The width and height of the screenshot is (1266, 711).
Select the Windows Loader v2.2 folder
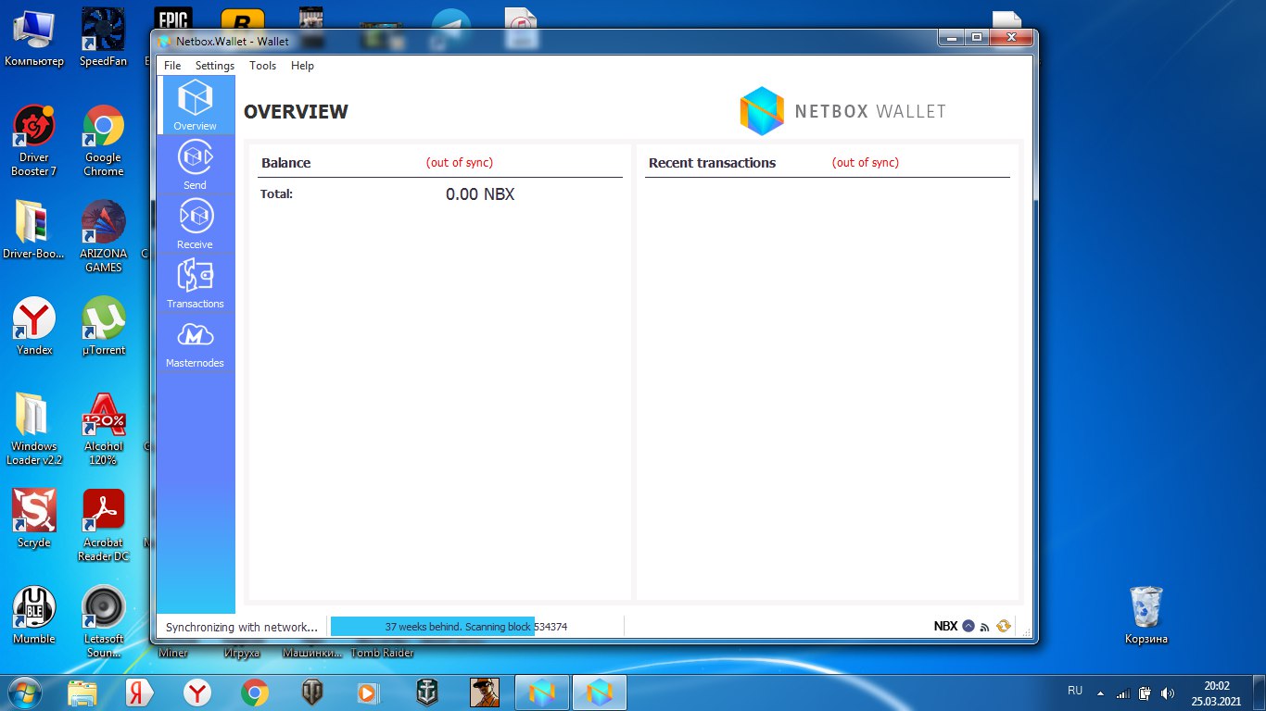click(34, 430)
